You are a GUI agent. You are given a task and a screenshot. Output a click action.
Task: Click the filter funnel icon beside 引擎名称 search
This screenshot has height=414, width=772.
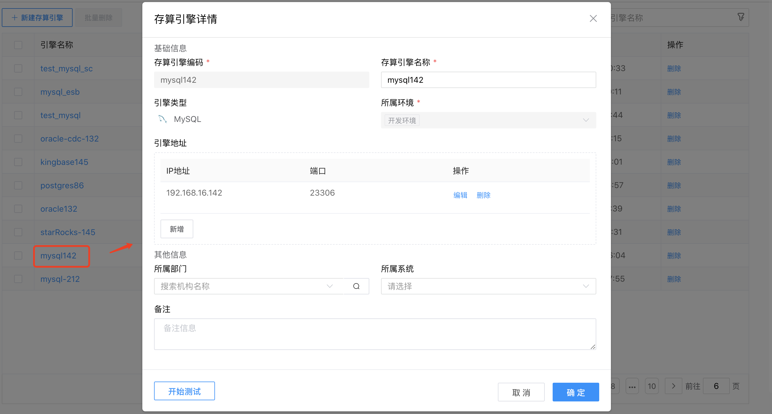[x=741, y=17]
